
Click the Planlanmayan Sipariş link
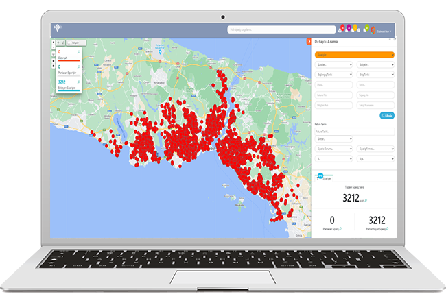(375, 230)
